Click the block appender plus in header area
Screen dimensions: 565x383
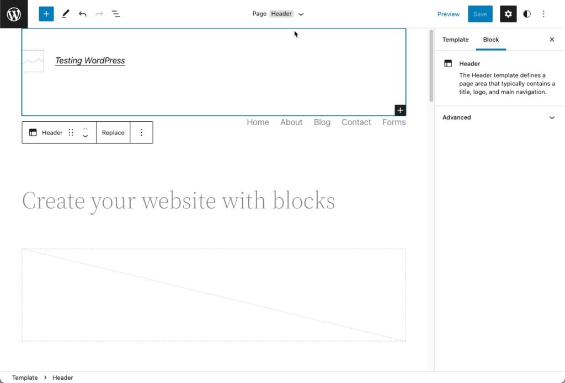click(399, 110)
